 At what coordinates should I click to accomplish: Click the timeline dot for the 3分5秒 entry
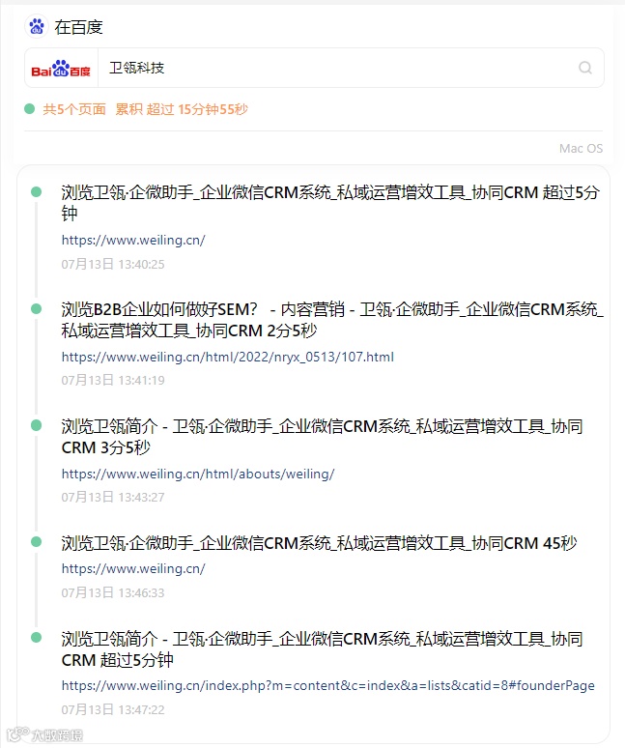pyautogui.click(x=37, y=425)
